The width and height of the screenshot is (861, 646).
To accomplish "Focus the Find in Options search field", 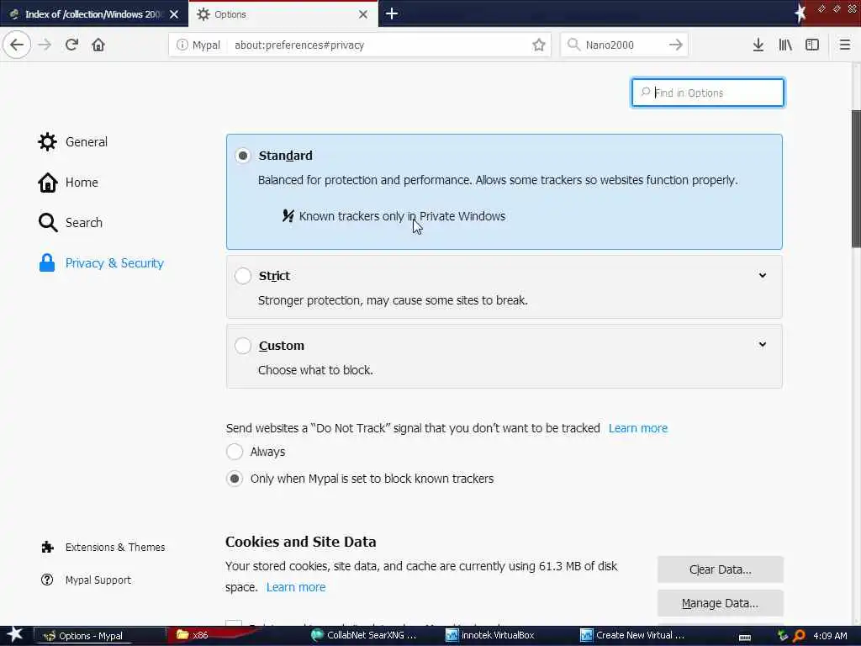I will [708, 93].
